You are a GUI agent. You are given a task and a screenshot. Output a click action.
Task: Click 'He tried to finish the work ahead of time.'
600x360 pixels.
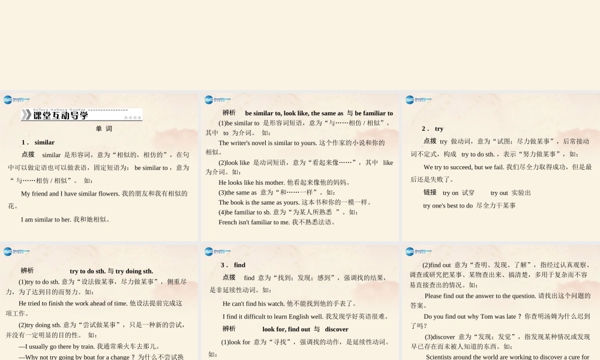[73, 304]
